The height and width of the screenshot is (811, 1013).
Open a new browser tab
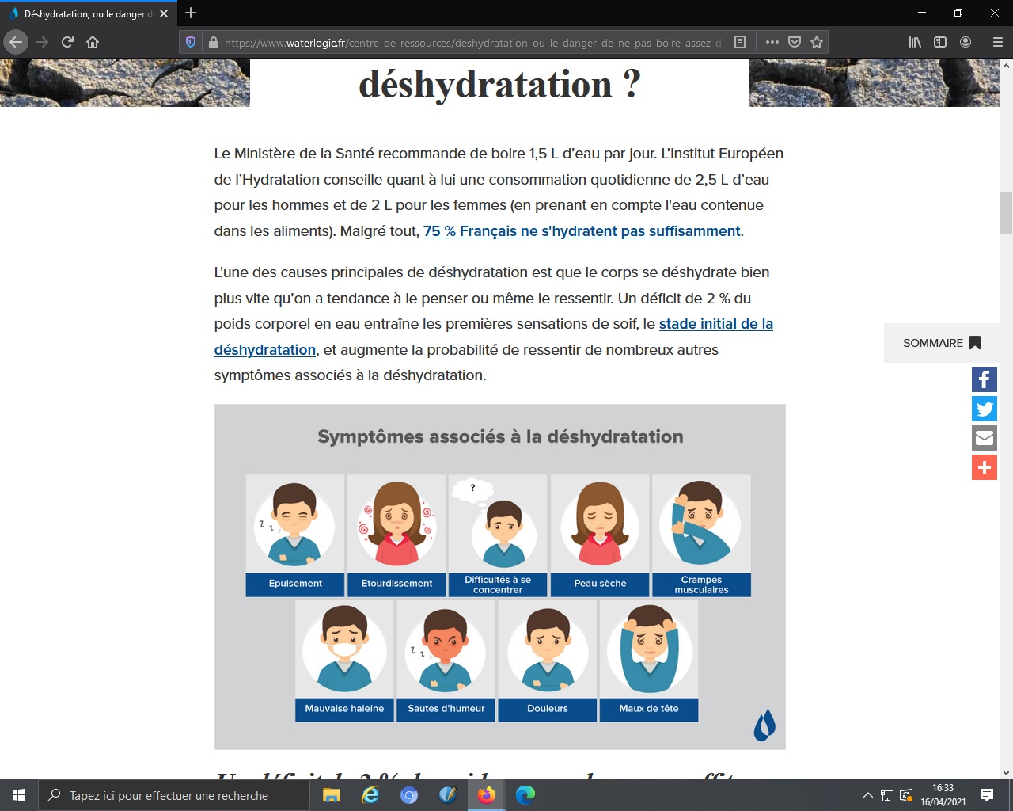click(x=191, y=13)
